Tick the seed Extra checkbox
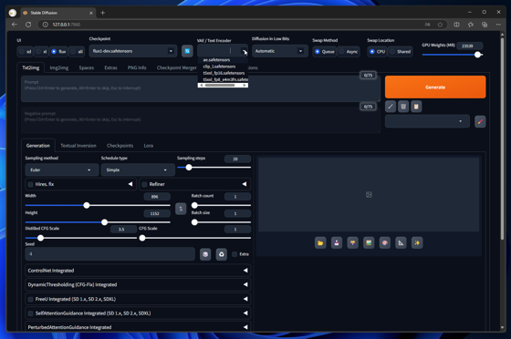 (235, 254)
